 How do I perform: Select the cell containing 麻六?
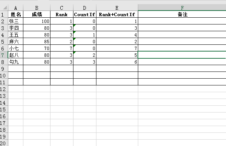click(15, 41)
